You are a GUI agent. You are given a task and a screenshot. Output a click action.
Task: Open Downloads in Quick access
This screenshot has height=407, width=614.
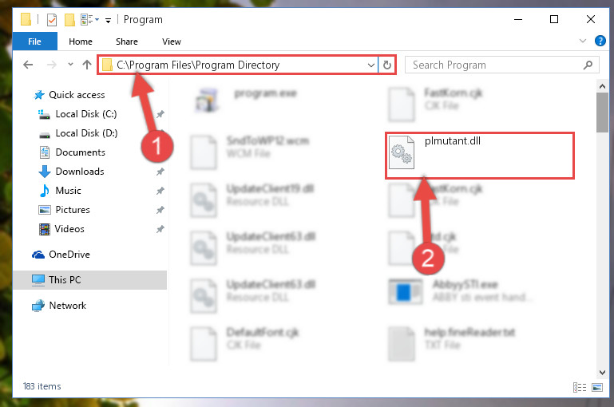coord(80,172)
